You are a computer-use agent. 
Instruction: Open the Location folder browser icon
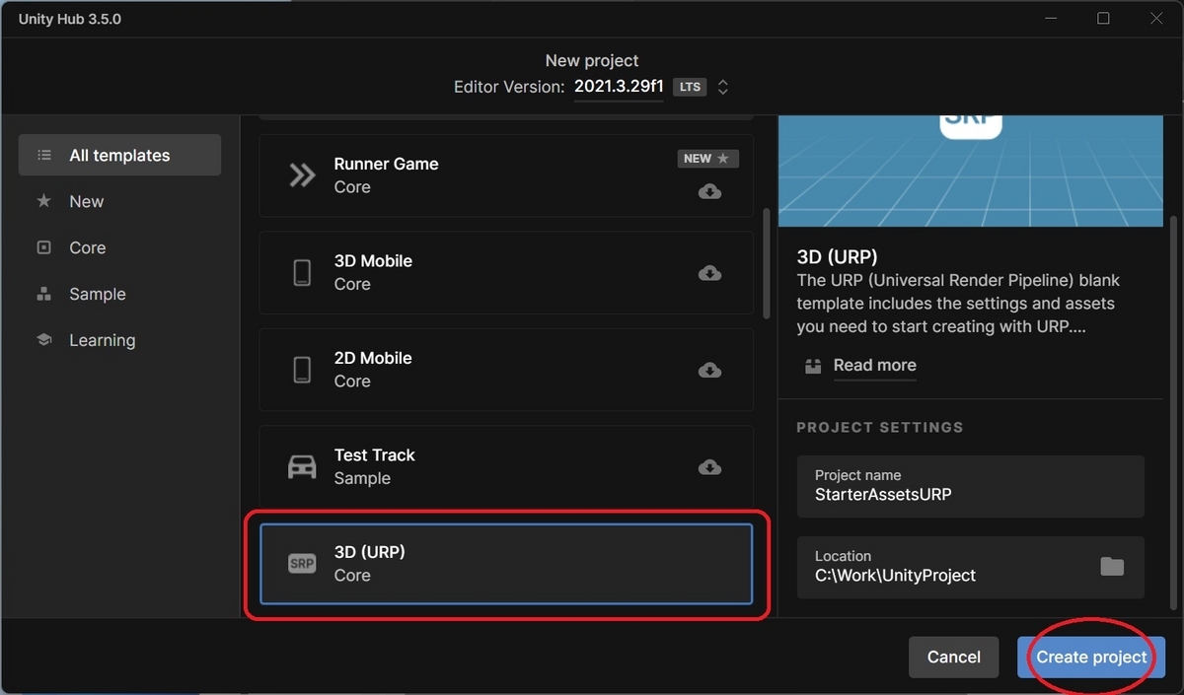1112,567
